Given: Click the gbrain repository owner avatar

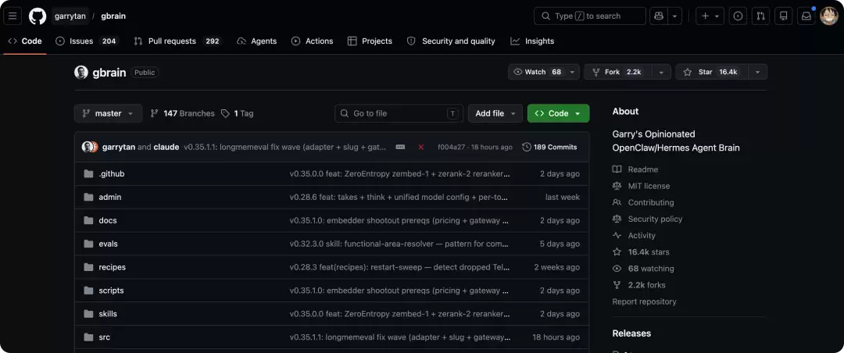Looking at the screenshot, I should 81,72.
